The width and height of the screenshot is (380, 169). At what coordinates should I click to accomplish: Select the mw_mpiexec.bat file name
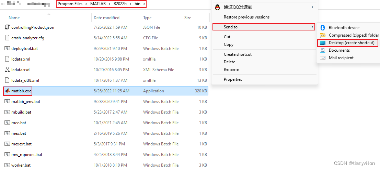point(27,155)
